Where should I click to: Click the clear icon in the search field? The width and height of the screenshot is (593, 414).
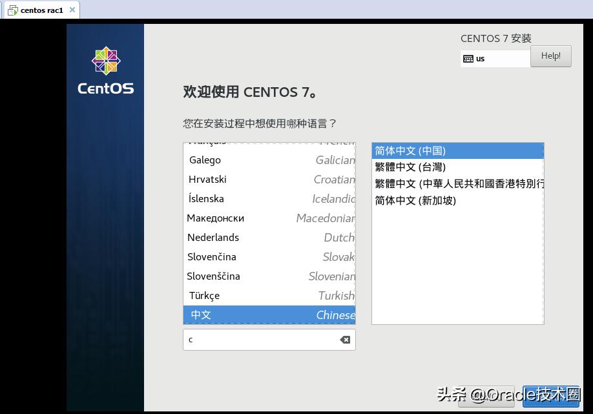point(344,339)
